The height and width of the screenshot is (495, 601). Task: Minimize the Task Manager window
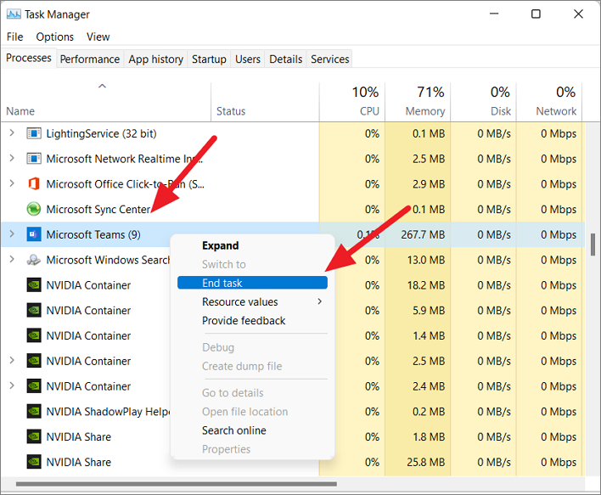[494, 14]
